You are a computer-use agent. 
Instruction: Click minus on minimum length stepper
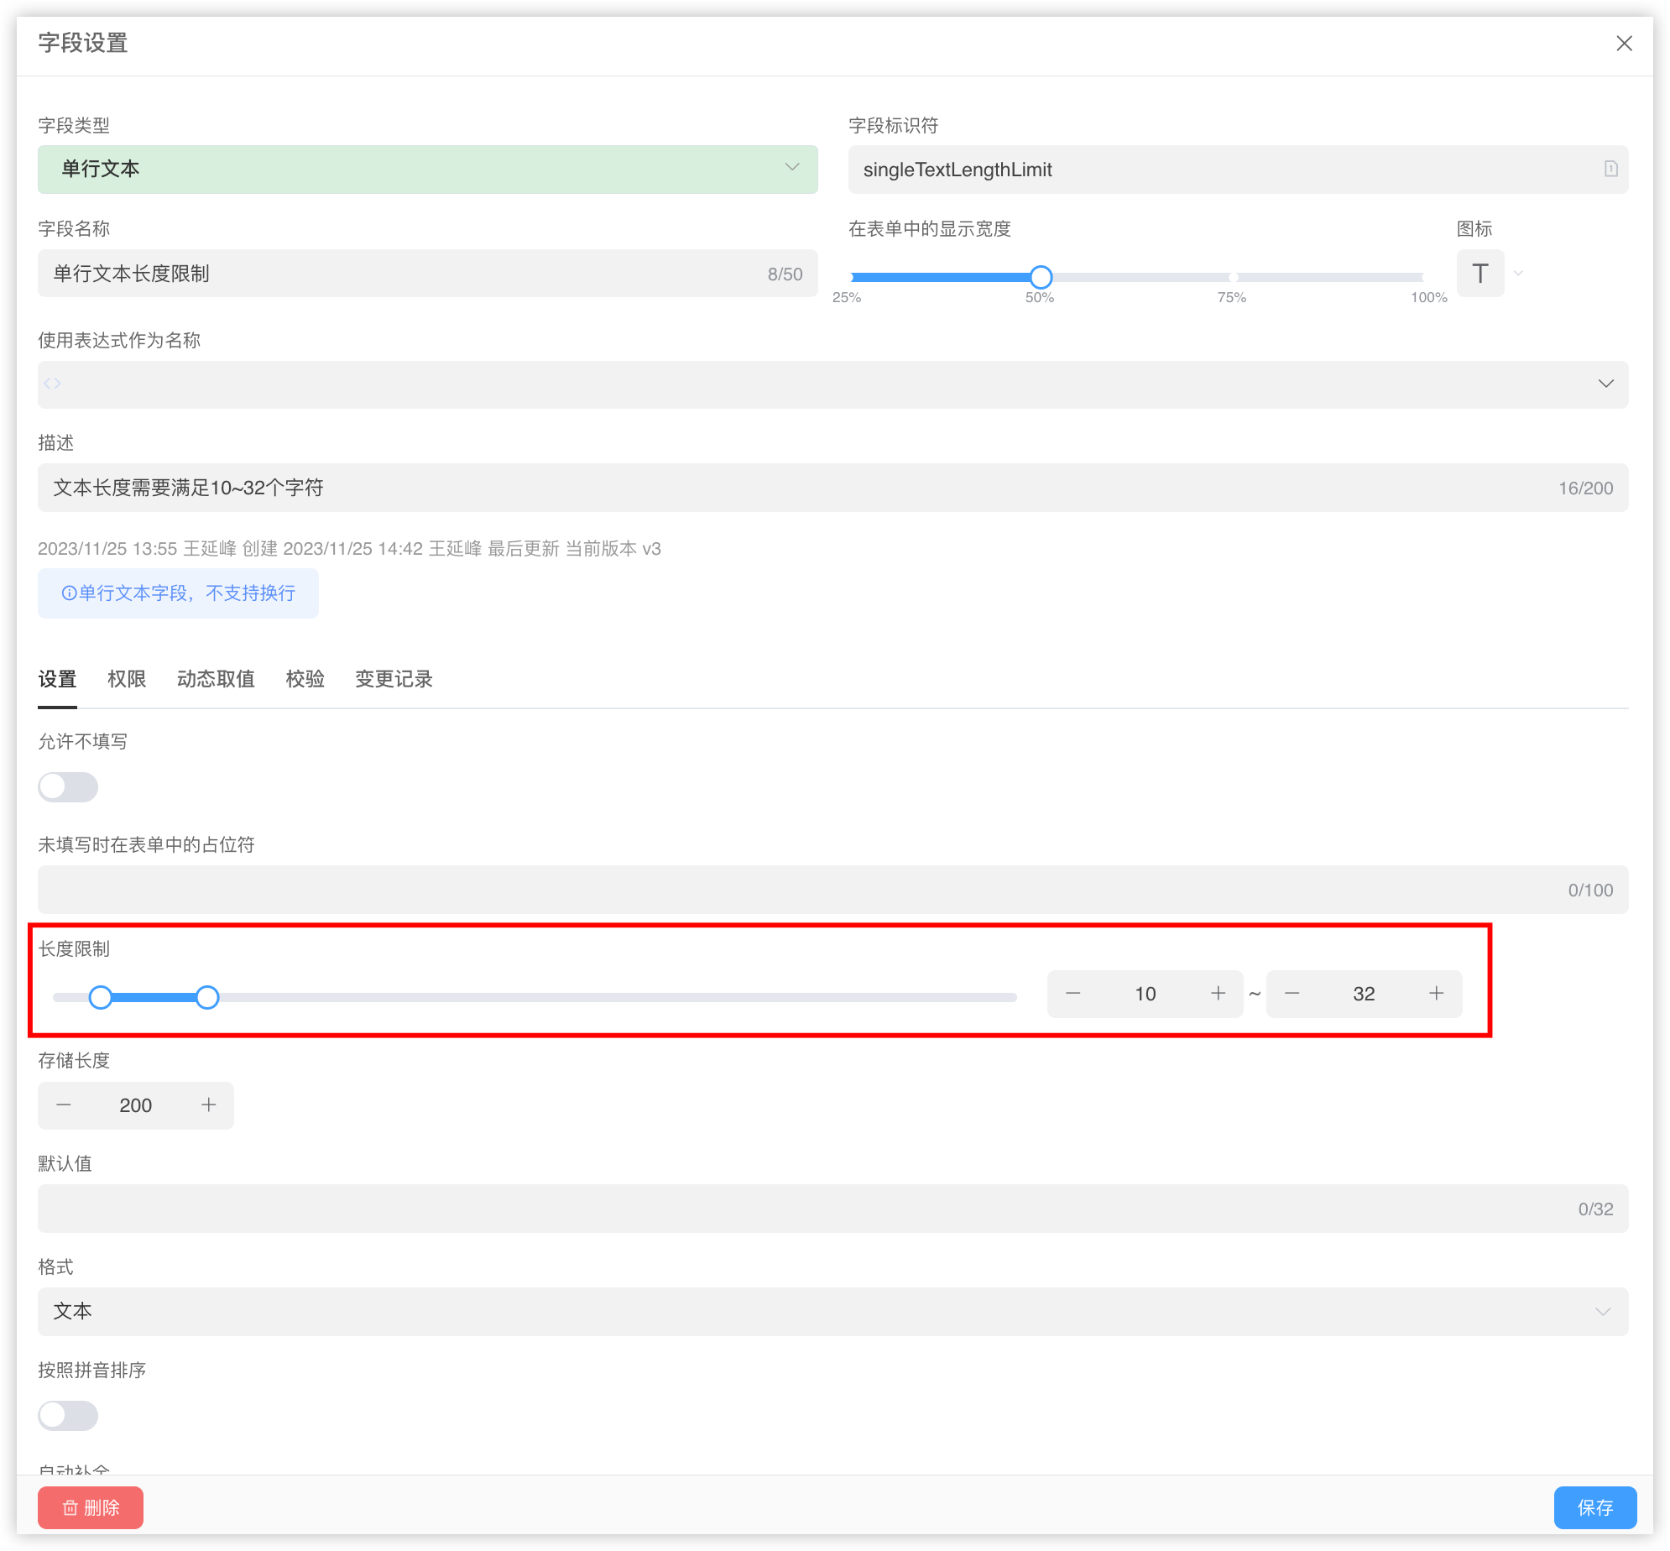[1072, 994]
